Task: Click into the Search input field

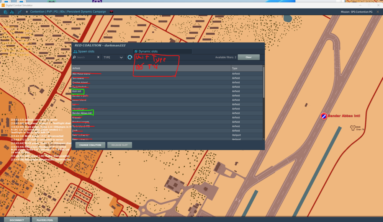Action: [86, 57]
